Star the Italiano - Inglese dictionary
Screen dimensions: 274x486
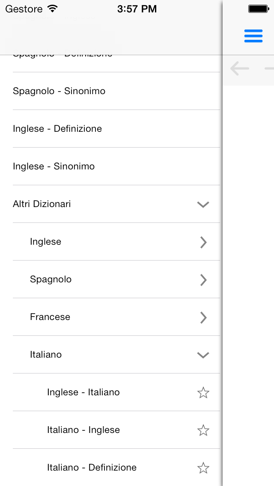(203, 430)
